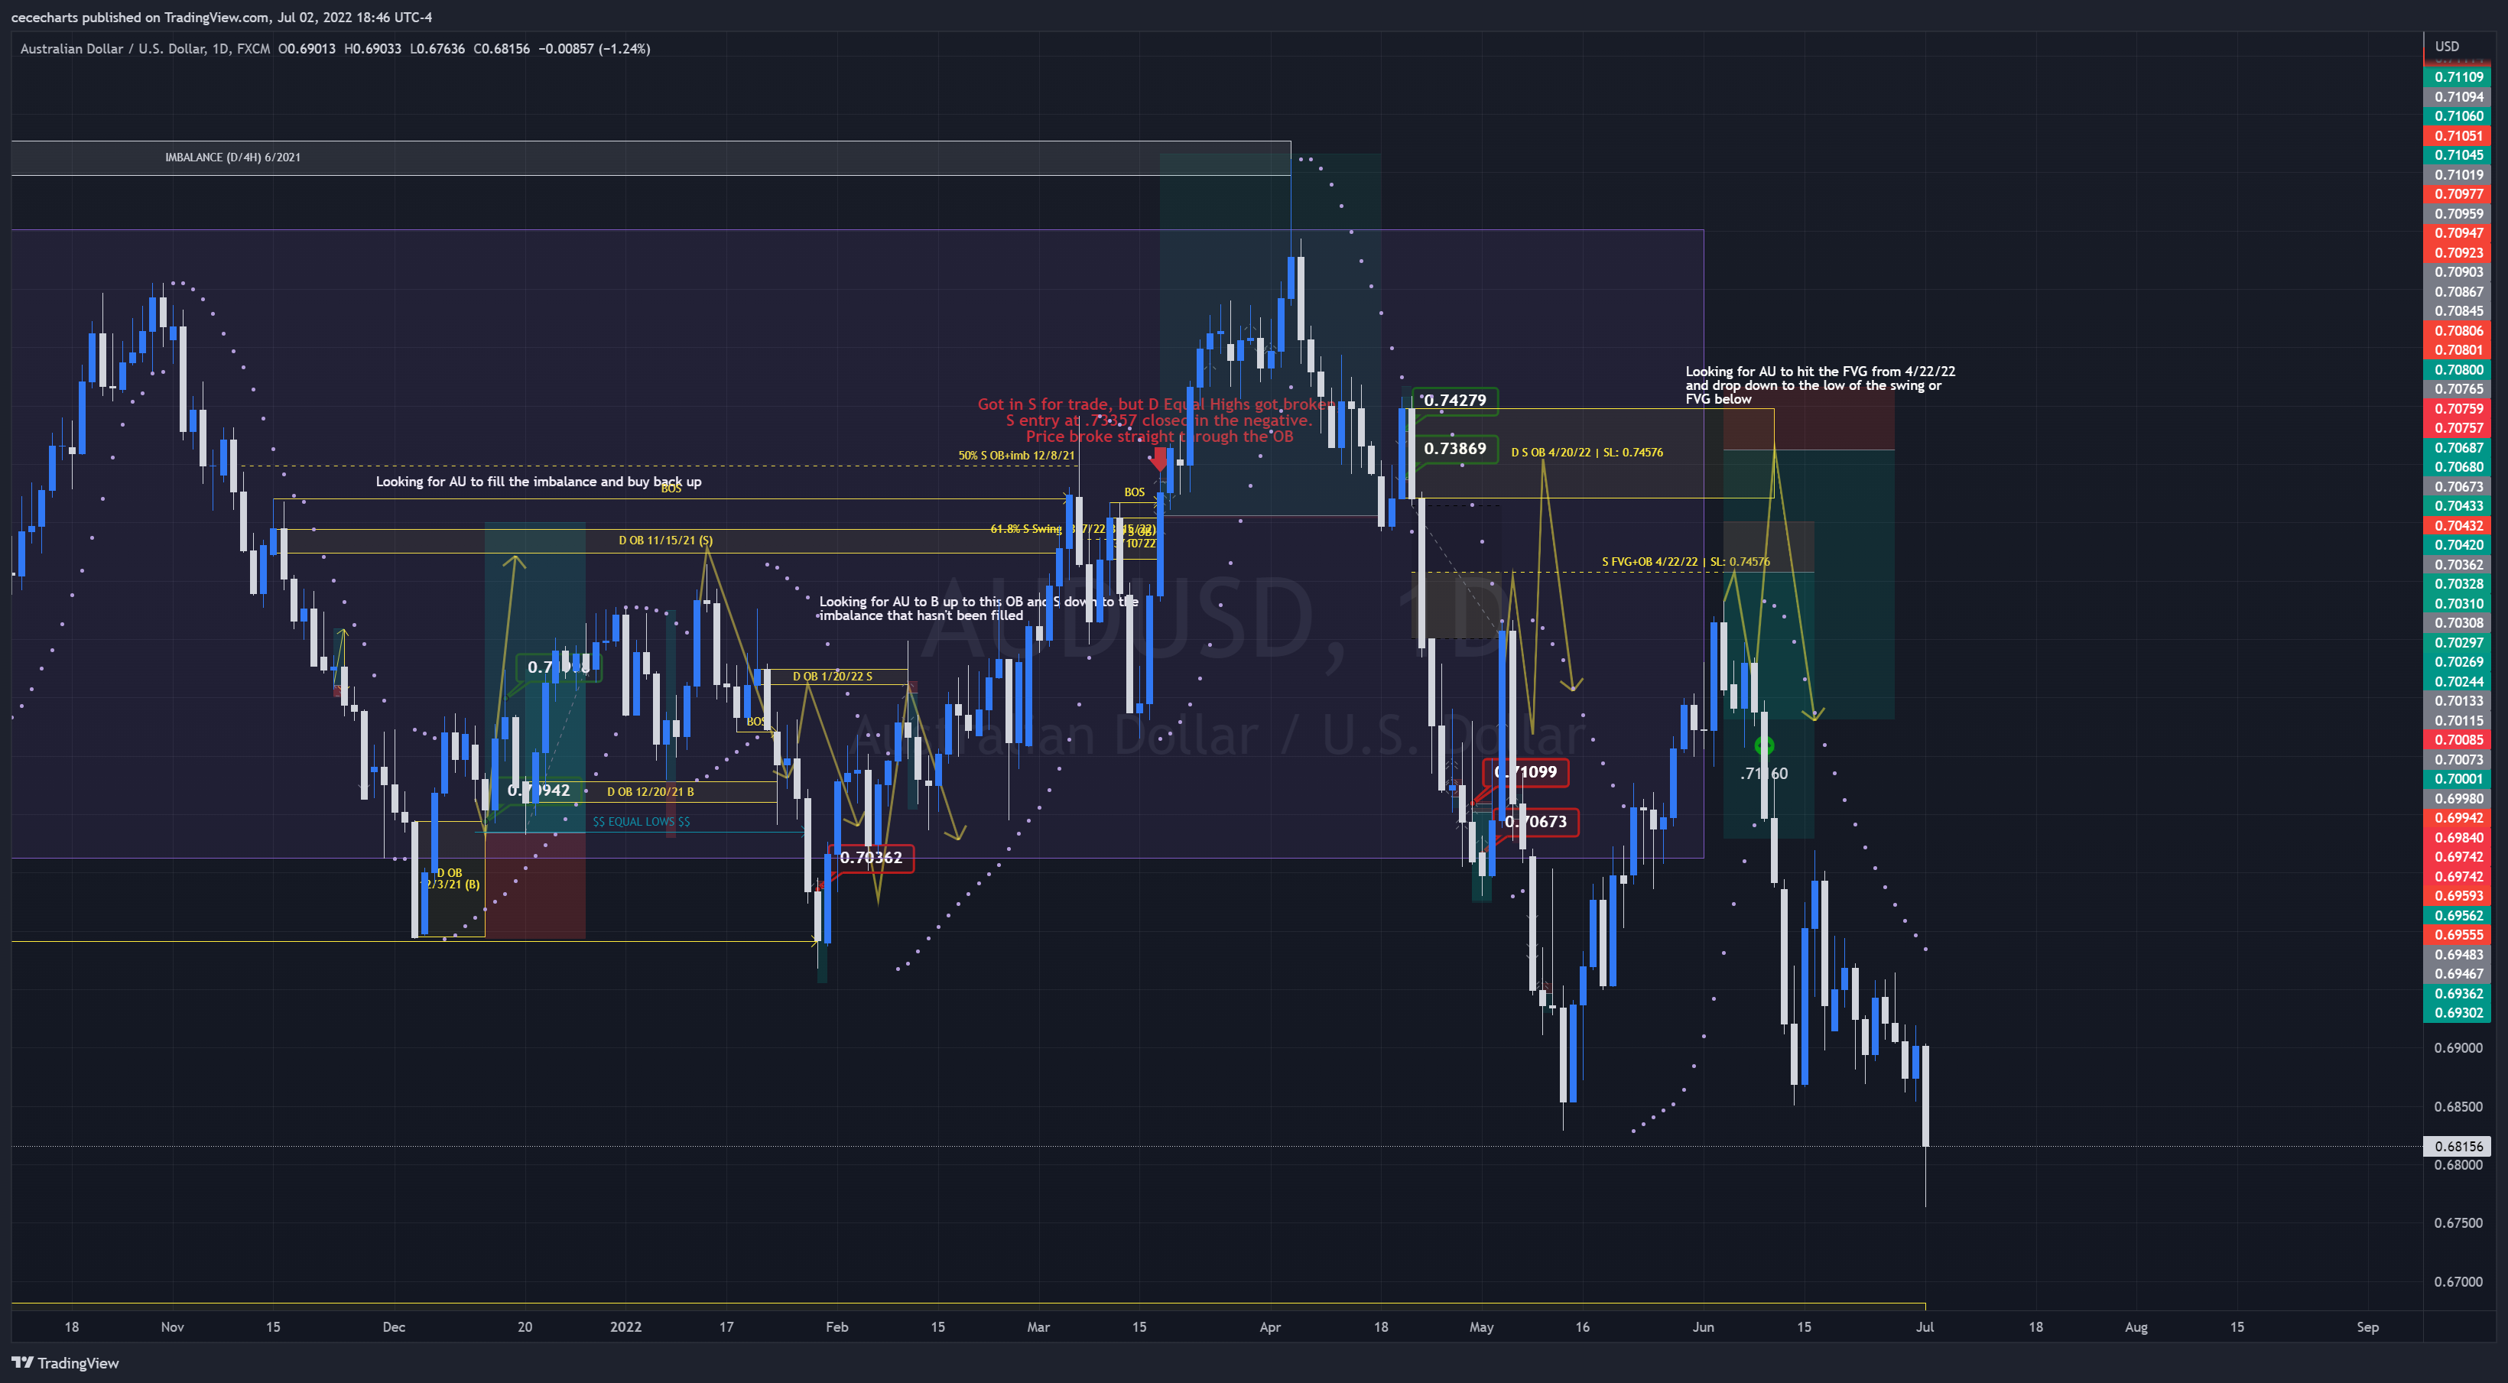Click the "D S OB 4/20/22 | SL: 0.74576" label
2508x1383 pixels.
click(x=1586, y=452)
